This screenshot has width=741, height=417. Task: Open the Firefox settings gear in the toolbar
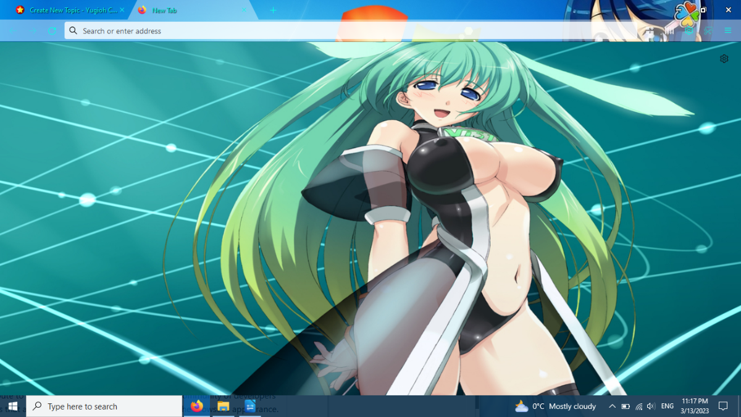click(689, 31)
